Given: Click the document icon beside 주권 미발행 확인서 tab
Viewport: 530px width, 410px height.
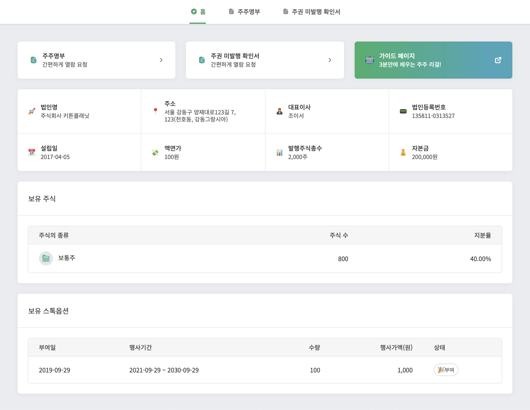Looking at the screenshot, I should (x=286, y=11).
